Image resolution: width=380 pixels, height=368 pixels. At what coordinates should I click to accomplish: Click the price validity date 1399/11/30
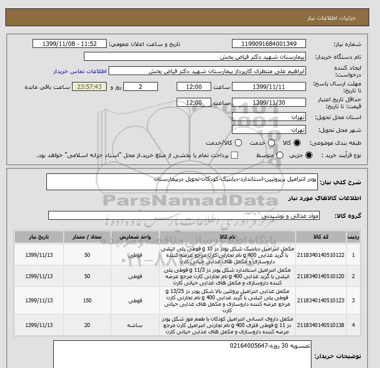269,102
